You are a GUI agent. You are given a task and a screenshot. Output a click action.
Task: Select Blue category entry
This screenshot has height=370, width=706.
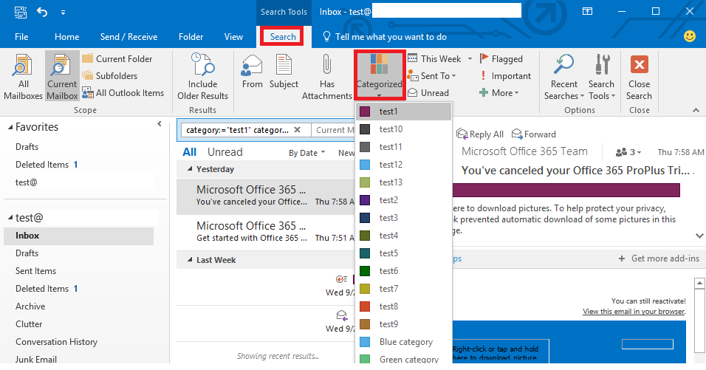[403, 342]
